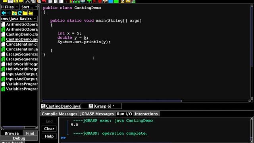Undo with the red arrow toolbar icon

pos(44,1)
